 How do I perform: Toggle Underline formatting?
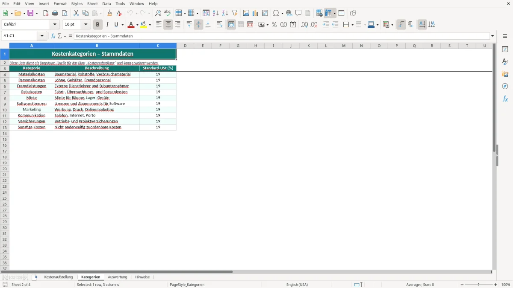116,25
